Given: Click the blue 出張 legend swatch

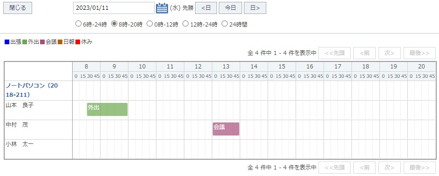Looking at the screenshot, I should coord(7,42).
